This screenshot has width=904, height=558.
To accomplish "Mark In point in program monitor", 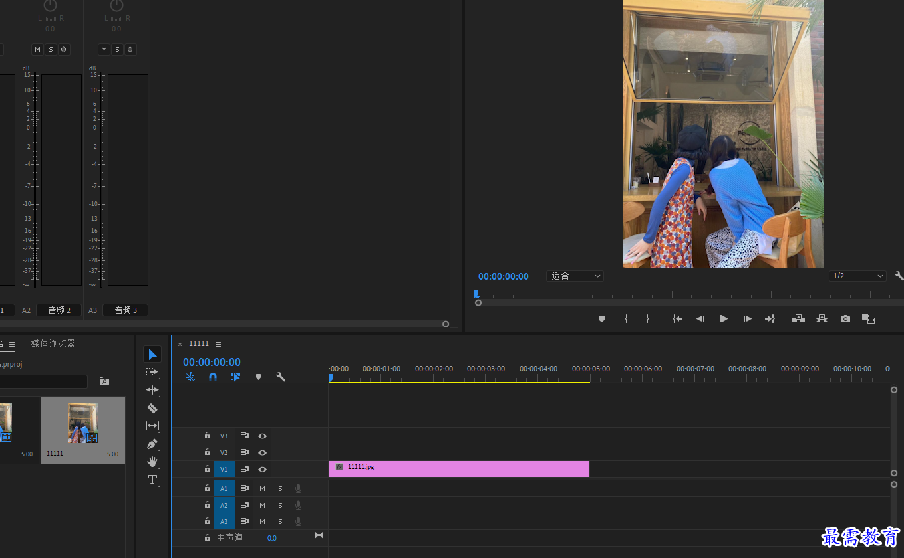I will pyautogui.click(x=626, y=319).
